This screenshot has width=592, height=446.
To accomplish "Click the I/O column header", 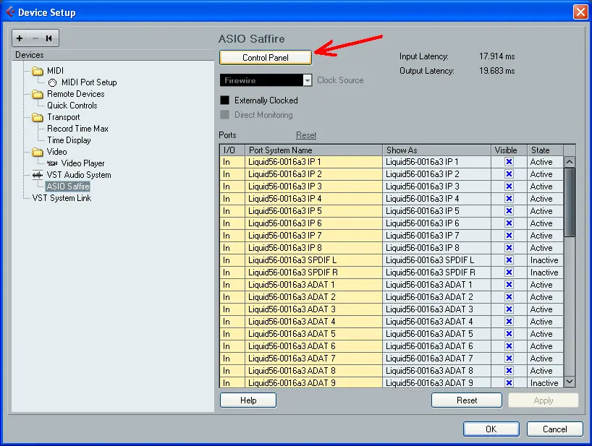I will (x=232, y=150).
